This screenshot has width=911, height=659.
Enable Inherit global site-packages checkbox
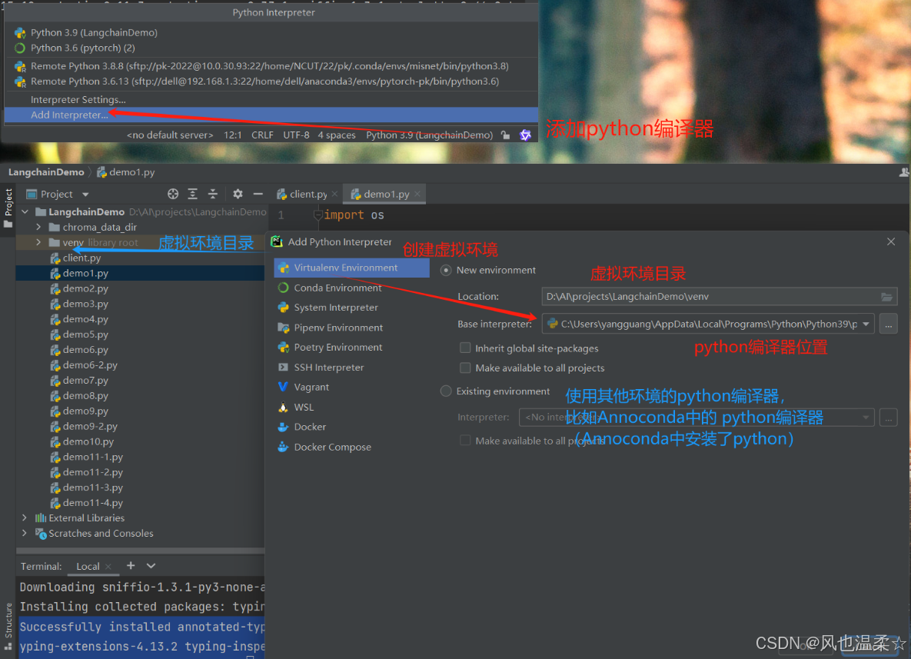[x=465, y=348]
